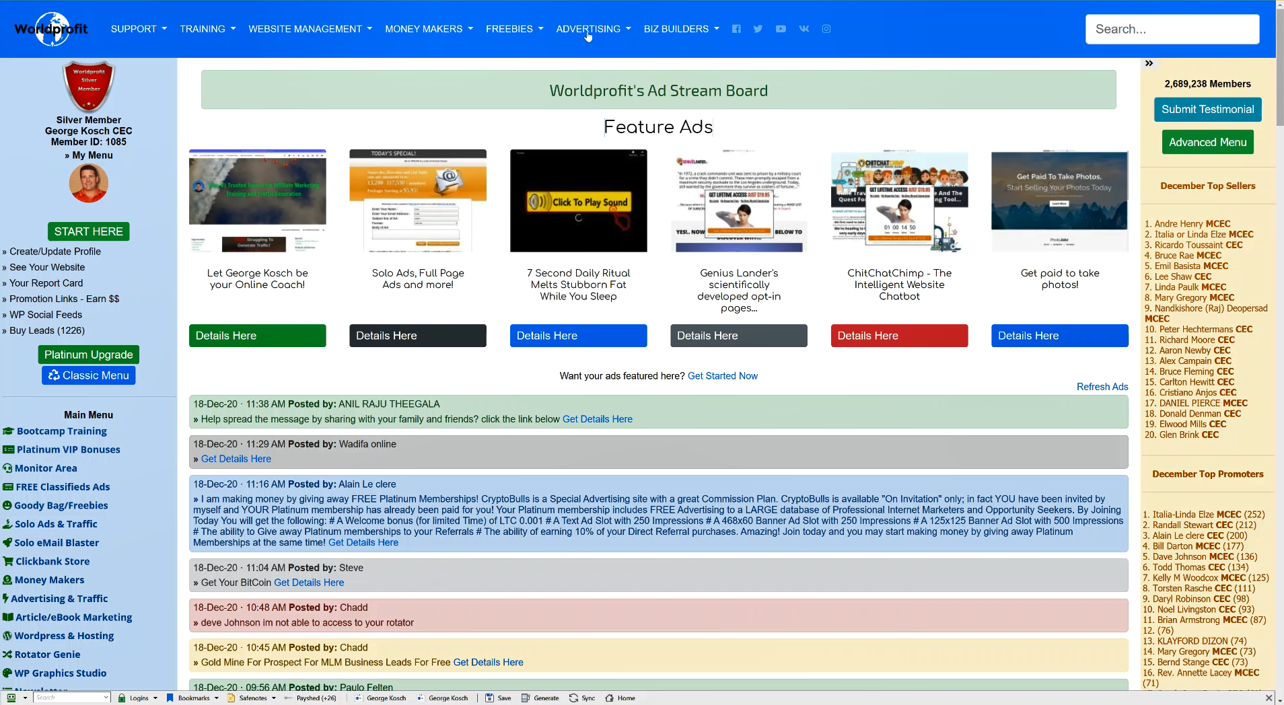Open the Logins dropdown arrow in bottom toolbar

click(155, 698)
